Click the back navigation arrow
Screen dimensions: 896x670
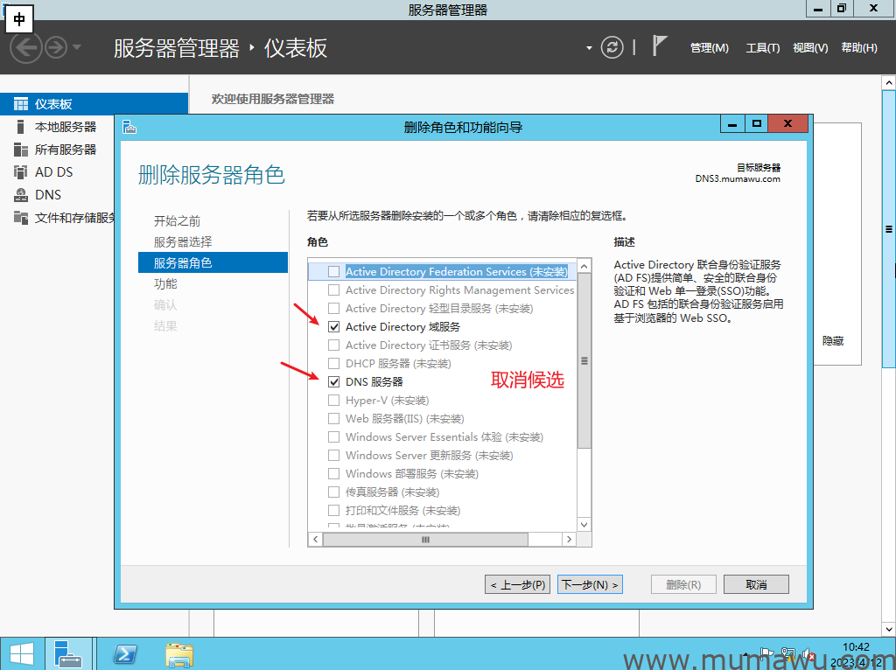click(x=26, y=47)
